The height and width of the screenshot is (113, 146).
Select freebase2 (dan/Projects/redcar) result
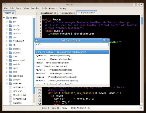[72, 73]
